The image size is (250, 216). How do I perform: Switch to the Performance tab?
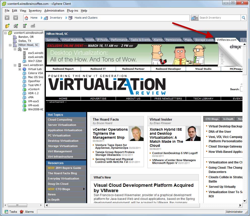119,40
